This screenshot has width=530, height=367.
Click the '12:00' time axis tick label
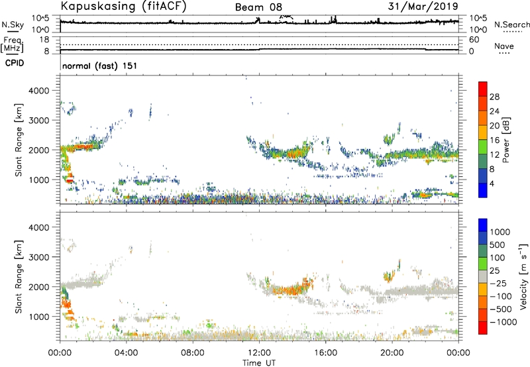[x=259, y=353]
